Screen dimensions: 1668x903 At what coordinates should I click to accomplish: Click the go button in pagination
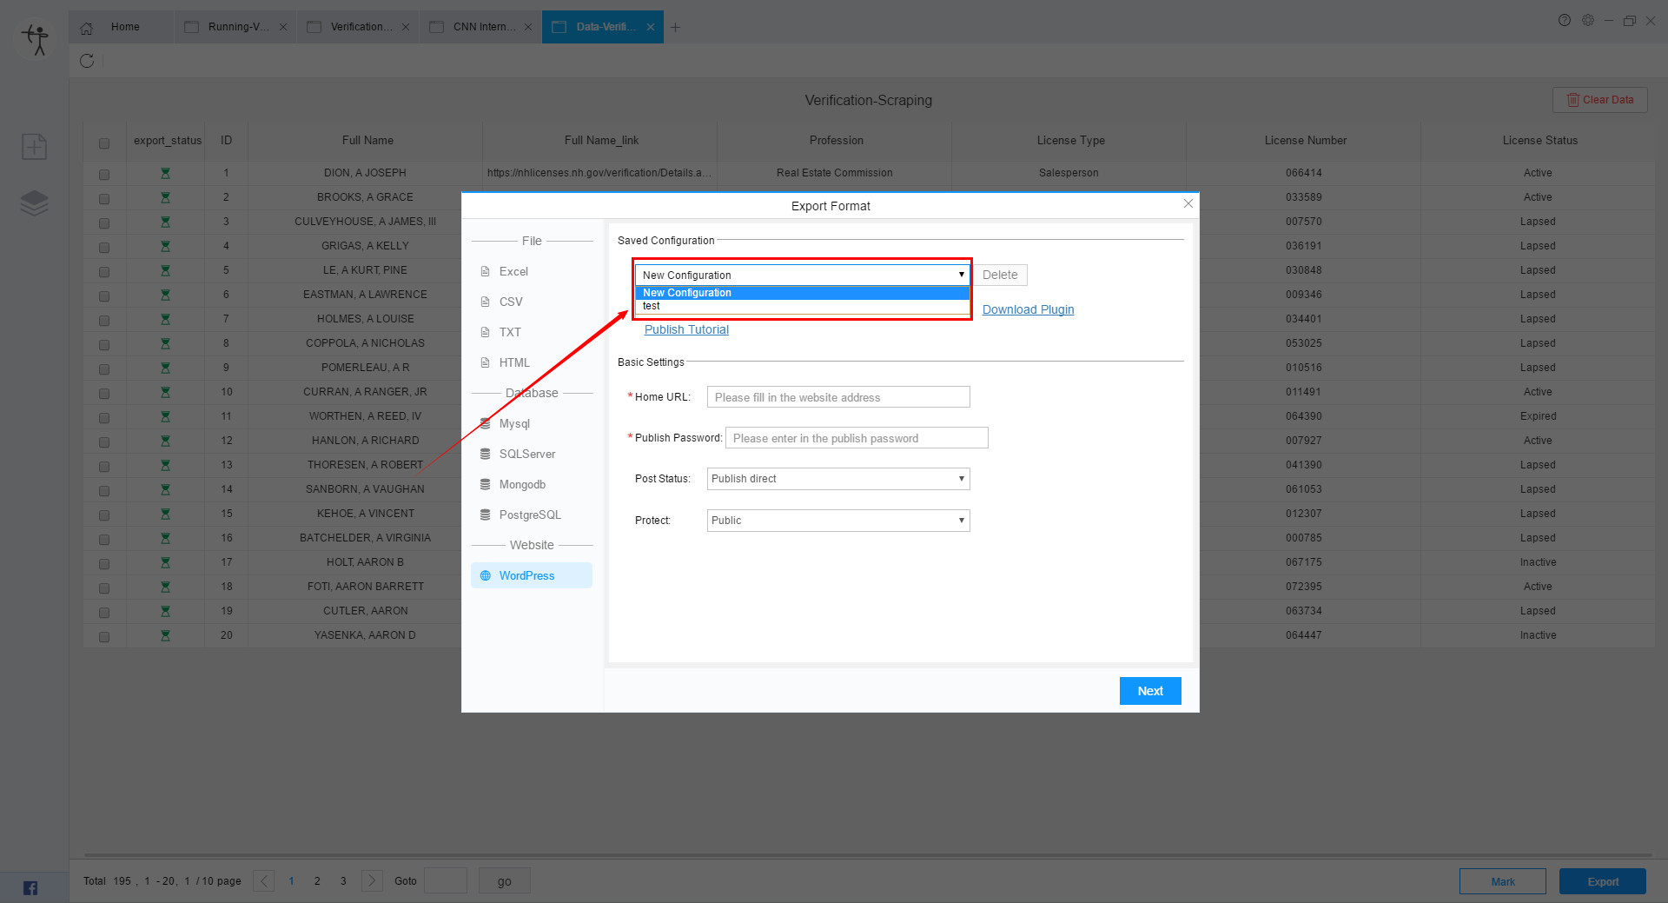coord(505,881)
